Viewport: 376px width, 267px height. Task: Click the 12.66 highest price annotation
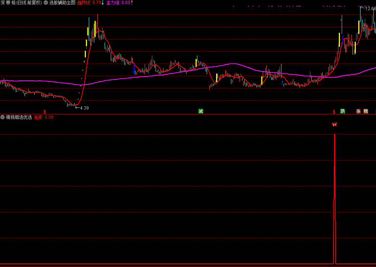tap(370, 9)
